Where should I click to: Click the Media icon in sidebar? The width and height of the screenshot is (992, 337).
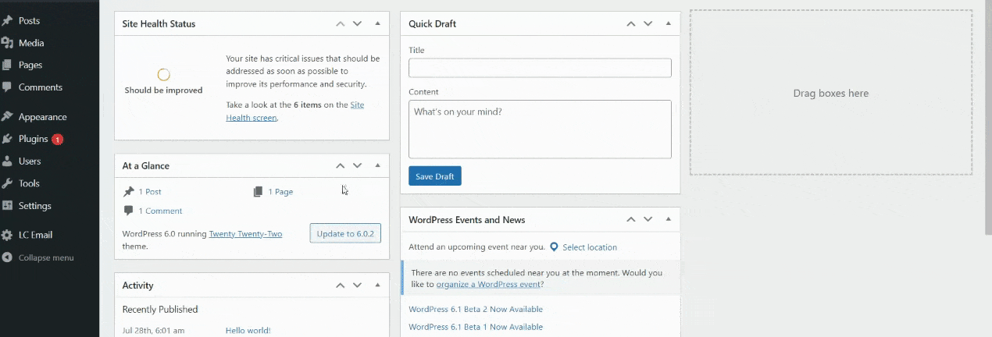pyautogui.click(x=8, y=43)
